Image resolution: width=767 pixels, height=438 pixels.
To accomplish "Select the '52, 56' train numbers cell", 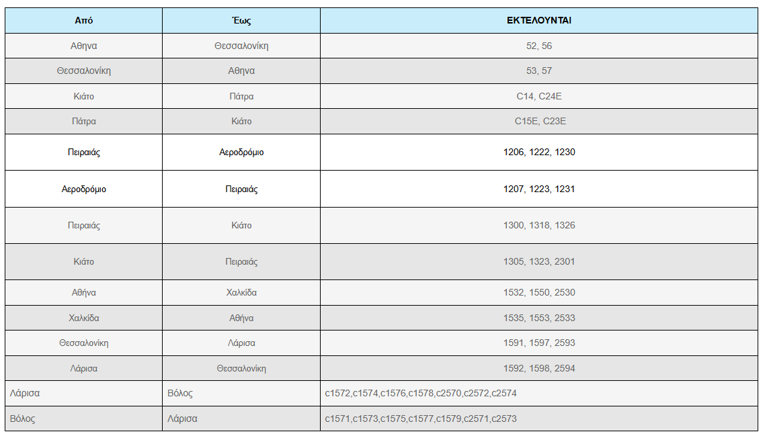I will coord(539,46).
